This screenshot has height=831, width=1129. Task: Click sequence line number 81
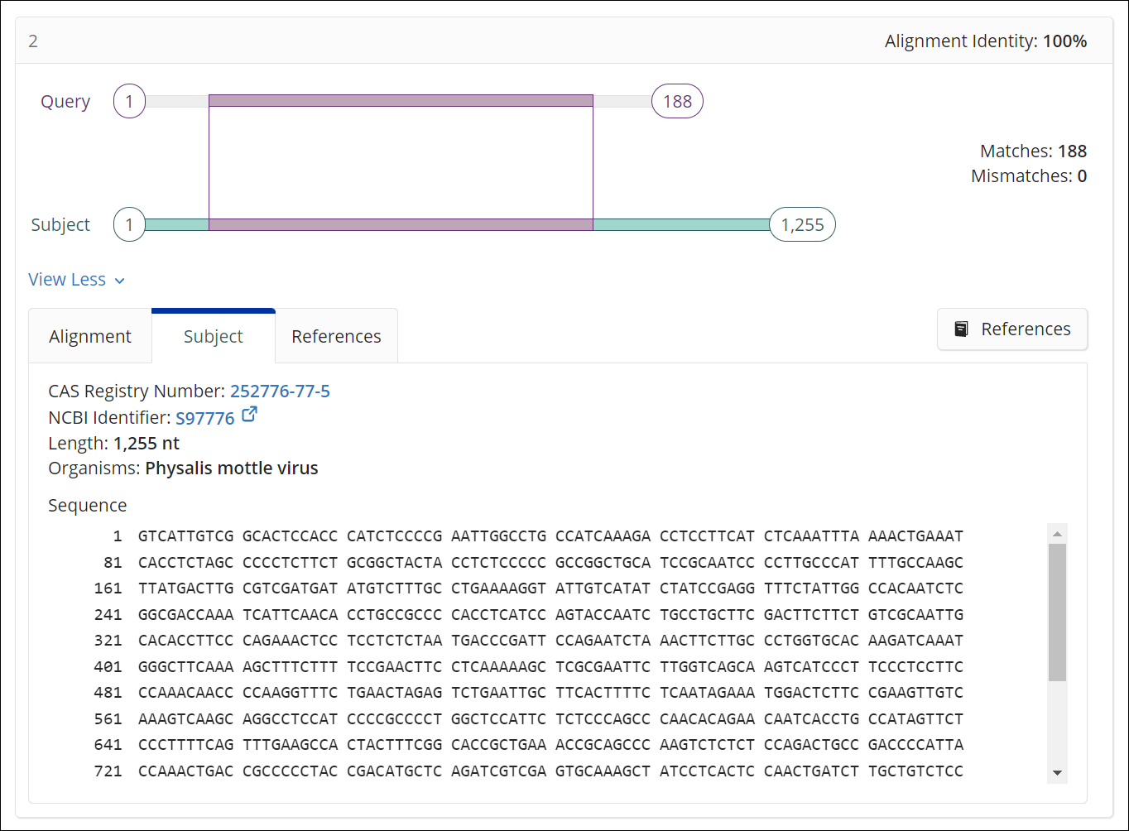(x=113, y=563)
